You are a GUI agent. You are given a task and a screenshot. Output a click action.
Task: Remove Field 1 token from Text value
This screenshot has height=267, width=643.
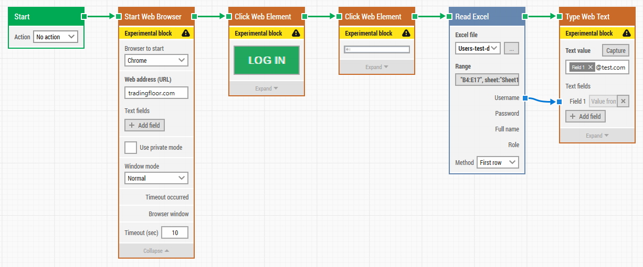[591, 67]
